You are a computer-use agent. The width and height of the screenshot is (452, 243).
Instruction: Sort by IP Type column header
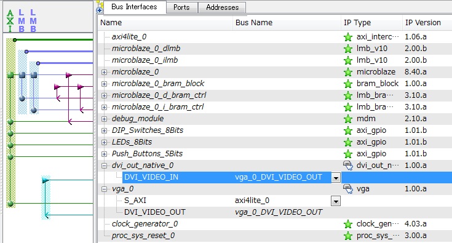371,23
